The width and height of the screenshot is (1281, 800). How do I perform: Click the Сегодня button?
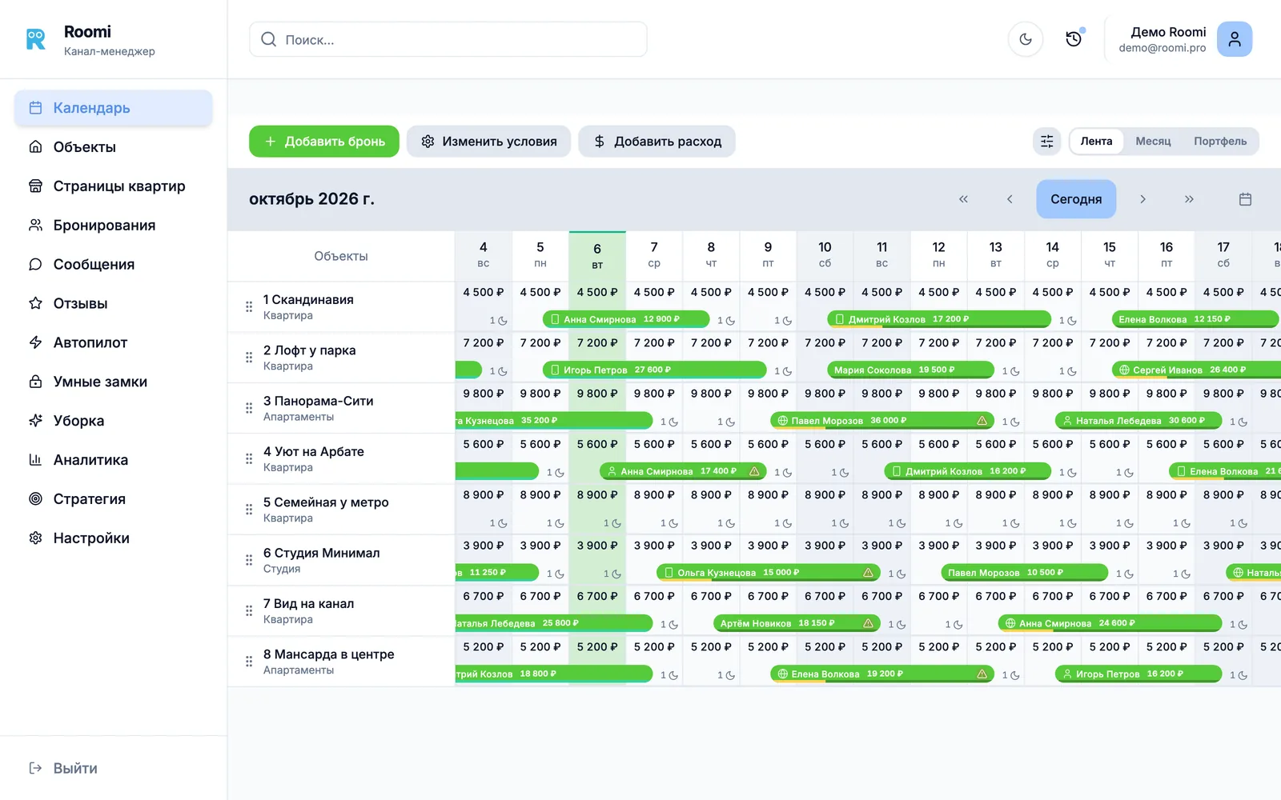(1076, 199)
